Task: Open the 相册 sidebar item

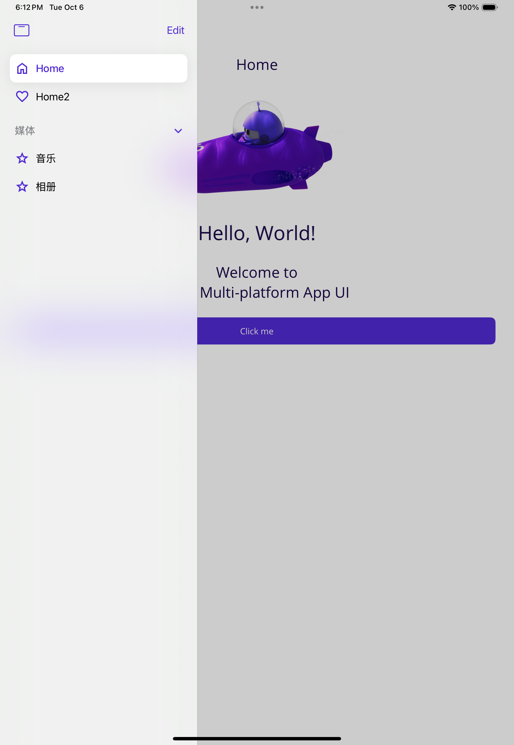Action: point(99,187)
